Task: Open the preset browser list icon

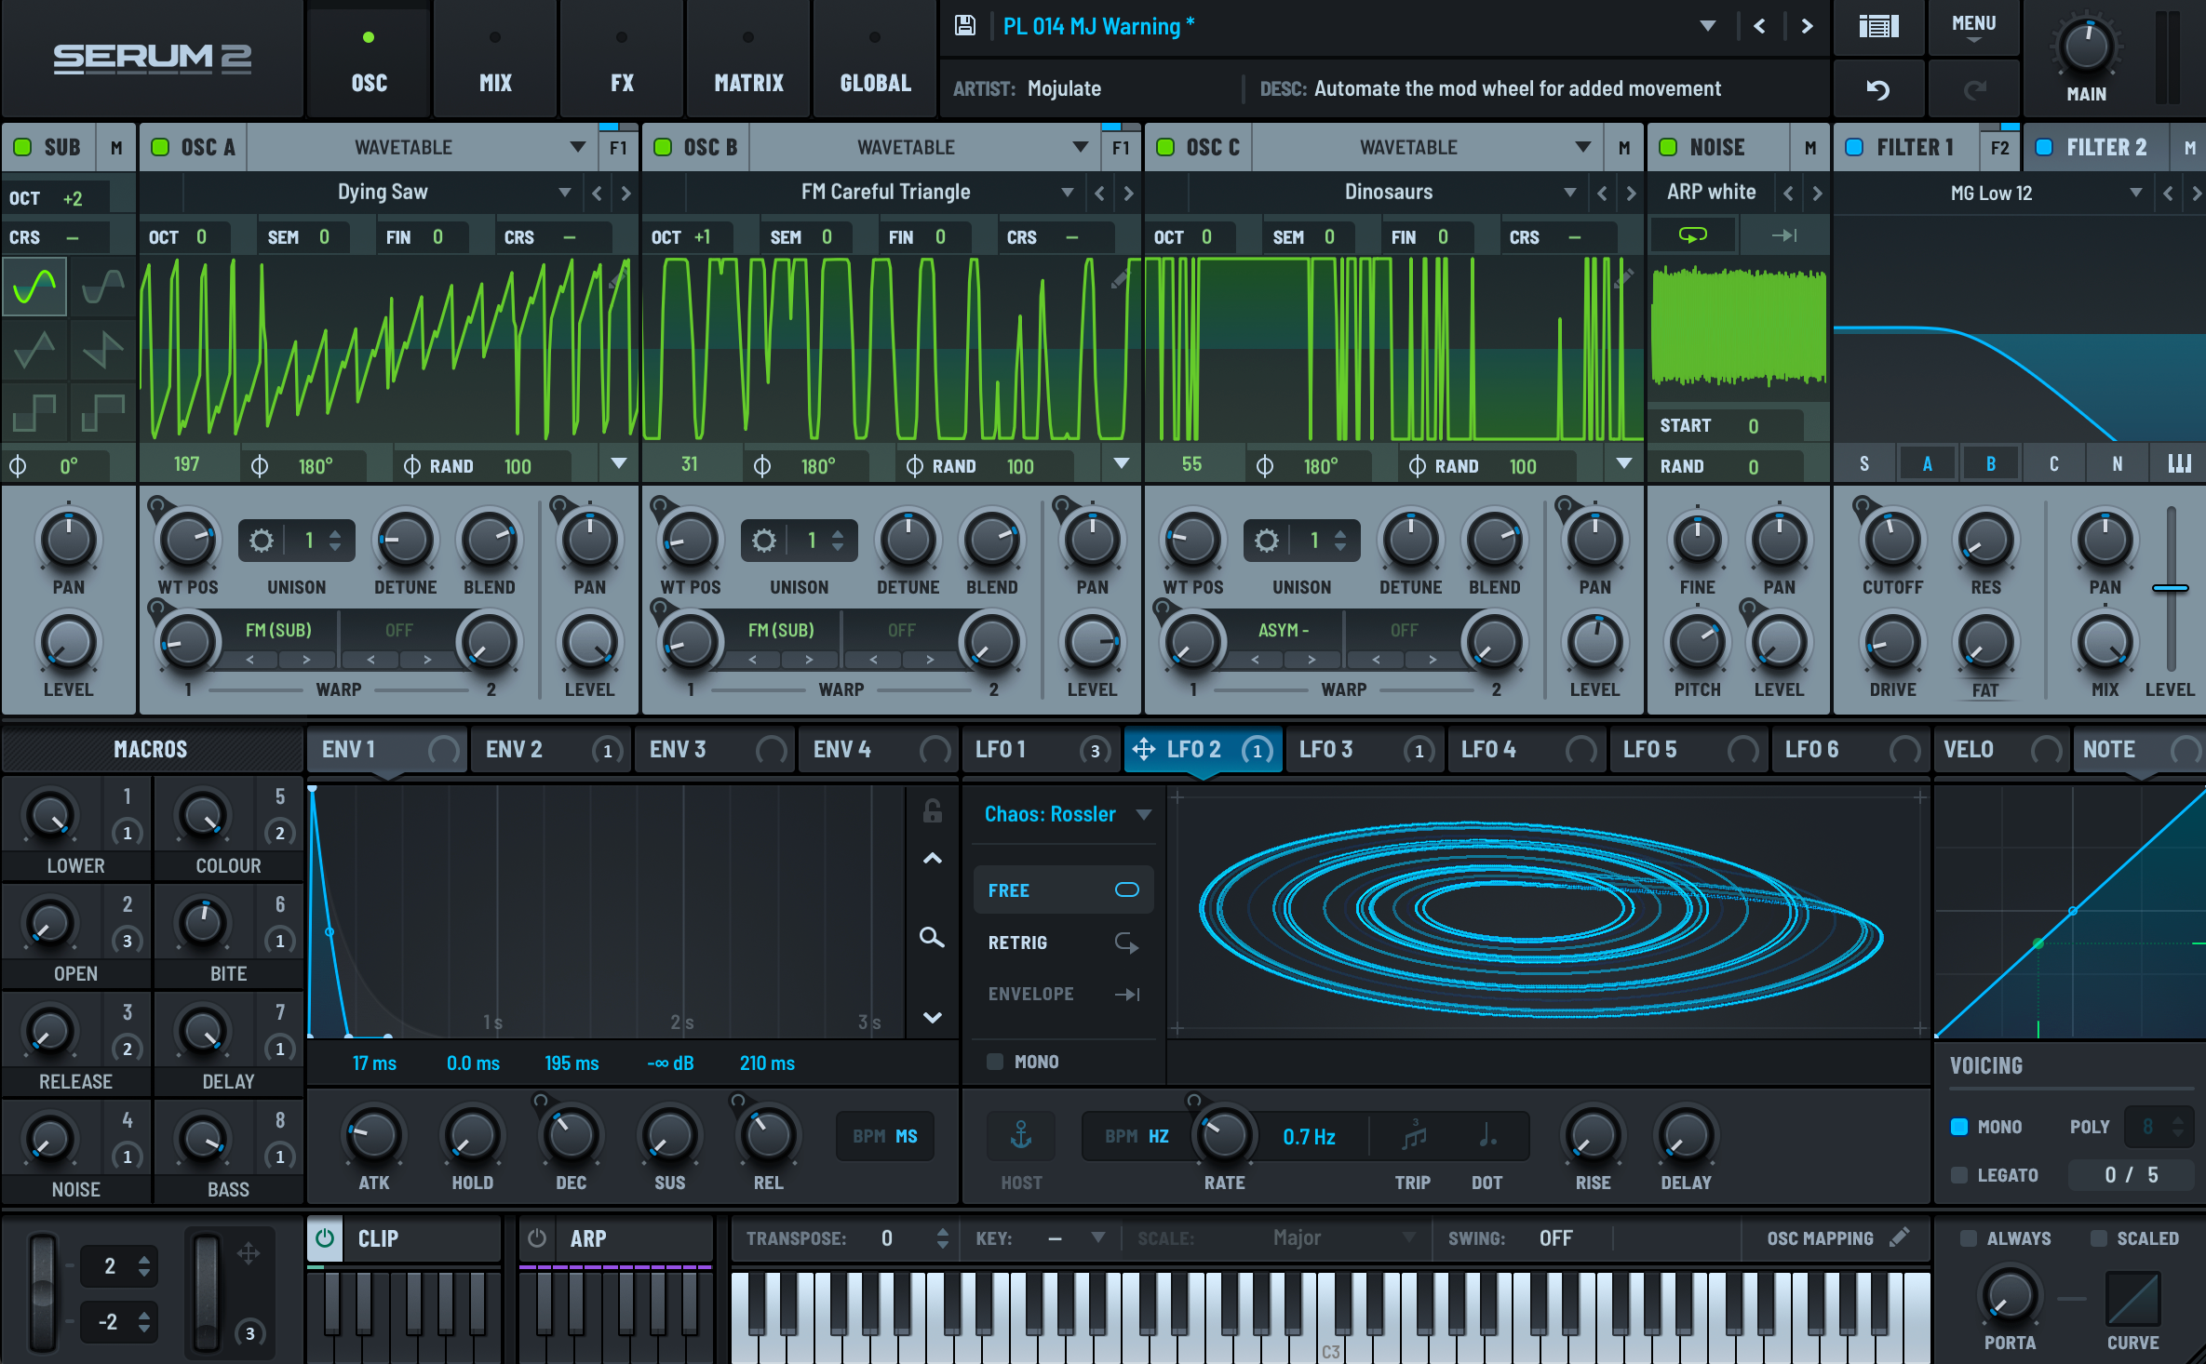Action: click(x=1878, y=26)
